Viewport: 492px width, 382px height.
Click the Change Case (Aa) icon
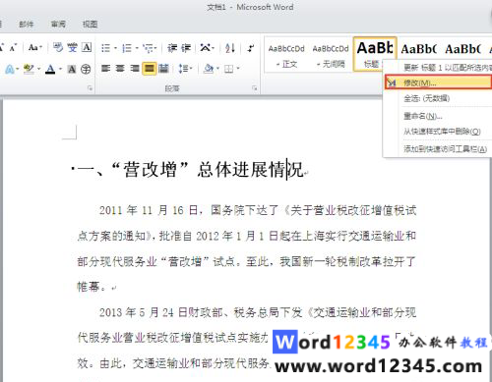(34, 48)
